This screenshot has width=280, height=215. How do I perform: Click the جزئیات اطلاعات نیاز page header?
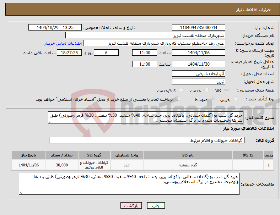click(254, 10)
